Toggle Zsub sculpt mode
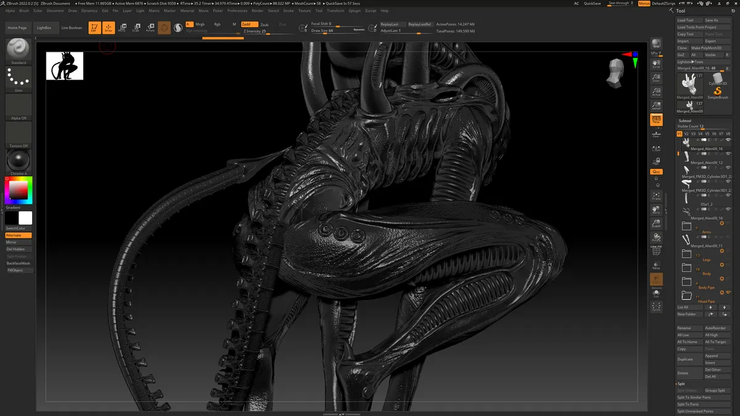Image resolution: width=740 pixels, height=416 pixels. [x=265, y=25]
